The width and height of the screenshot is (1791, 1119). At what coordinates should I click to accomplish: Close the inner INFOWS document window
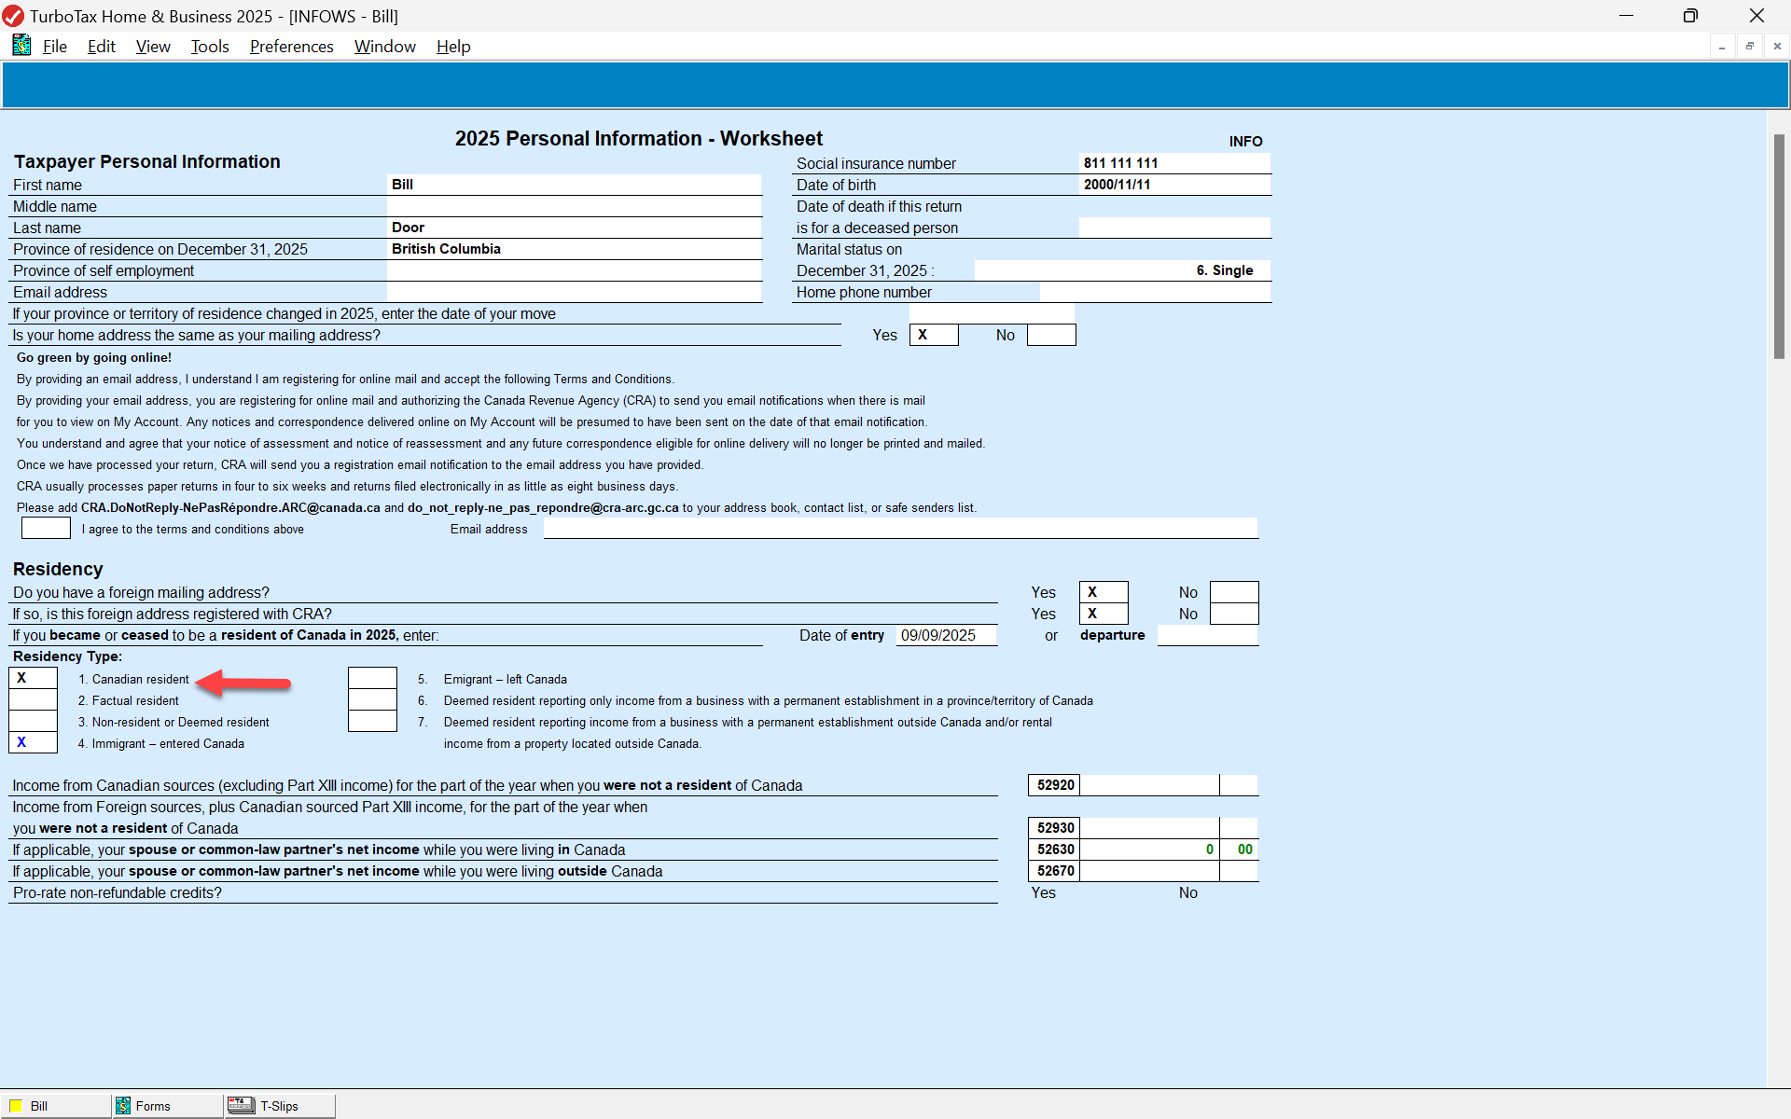pyautogui.click(x=1777, y=47)
